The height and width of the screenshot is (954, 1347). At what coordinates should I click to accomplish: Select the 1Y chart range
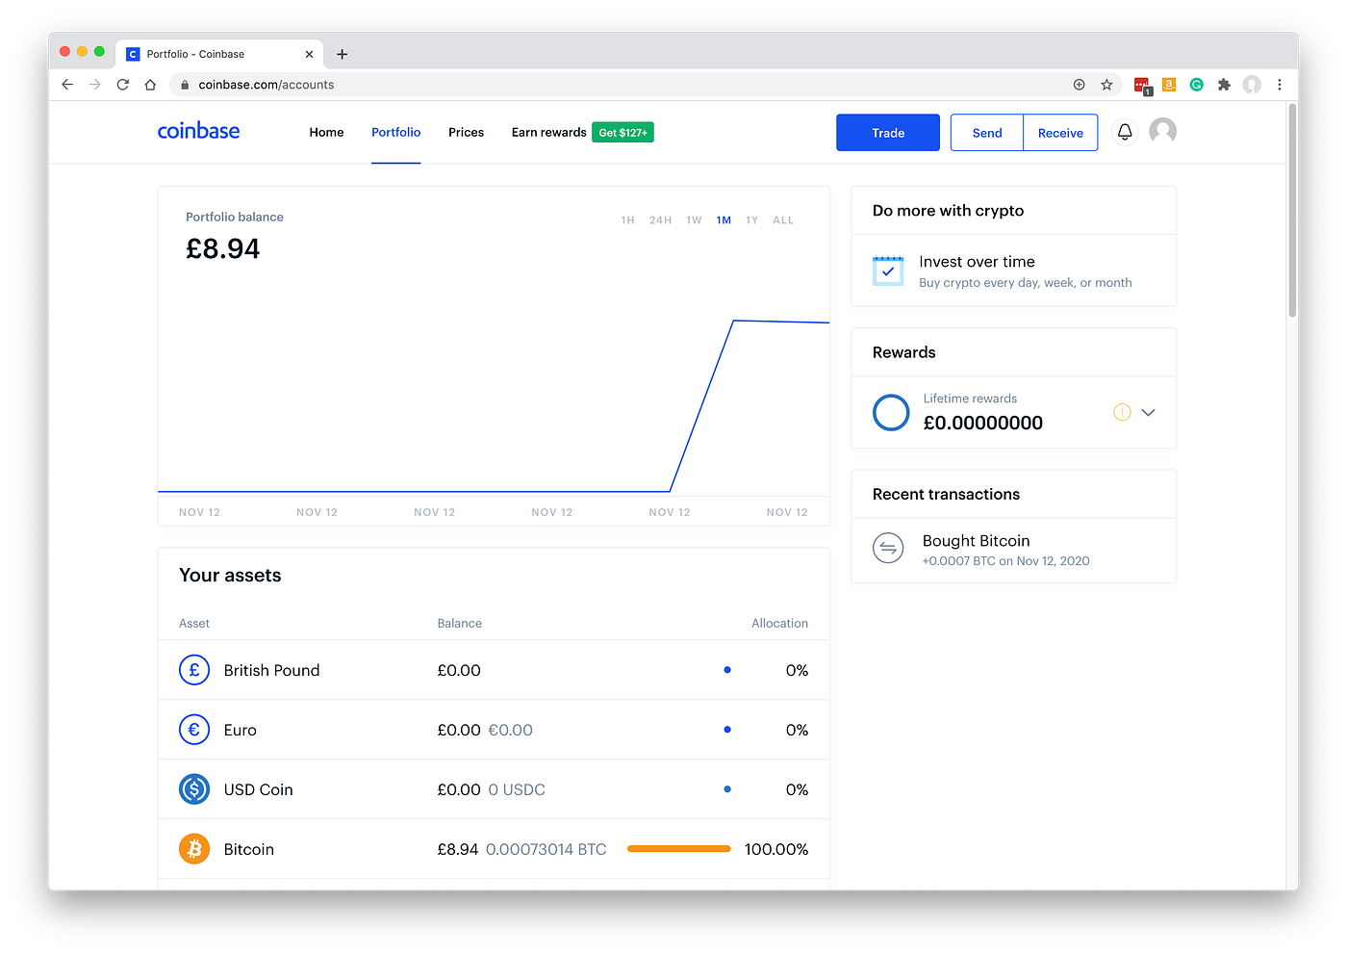click(751, 220)
